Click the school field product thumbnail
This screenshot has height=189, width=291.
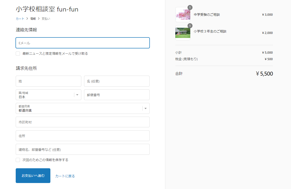point(183,33)
